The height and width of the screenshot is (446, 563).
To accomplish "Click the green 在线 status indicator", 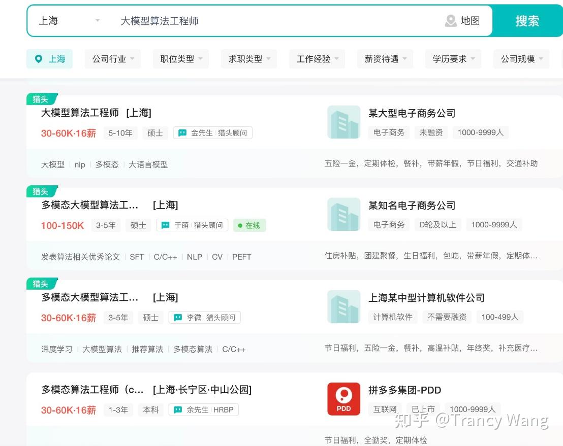I will point(249,225).
